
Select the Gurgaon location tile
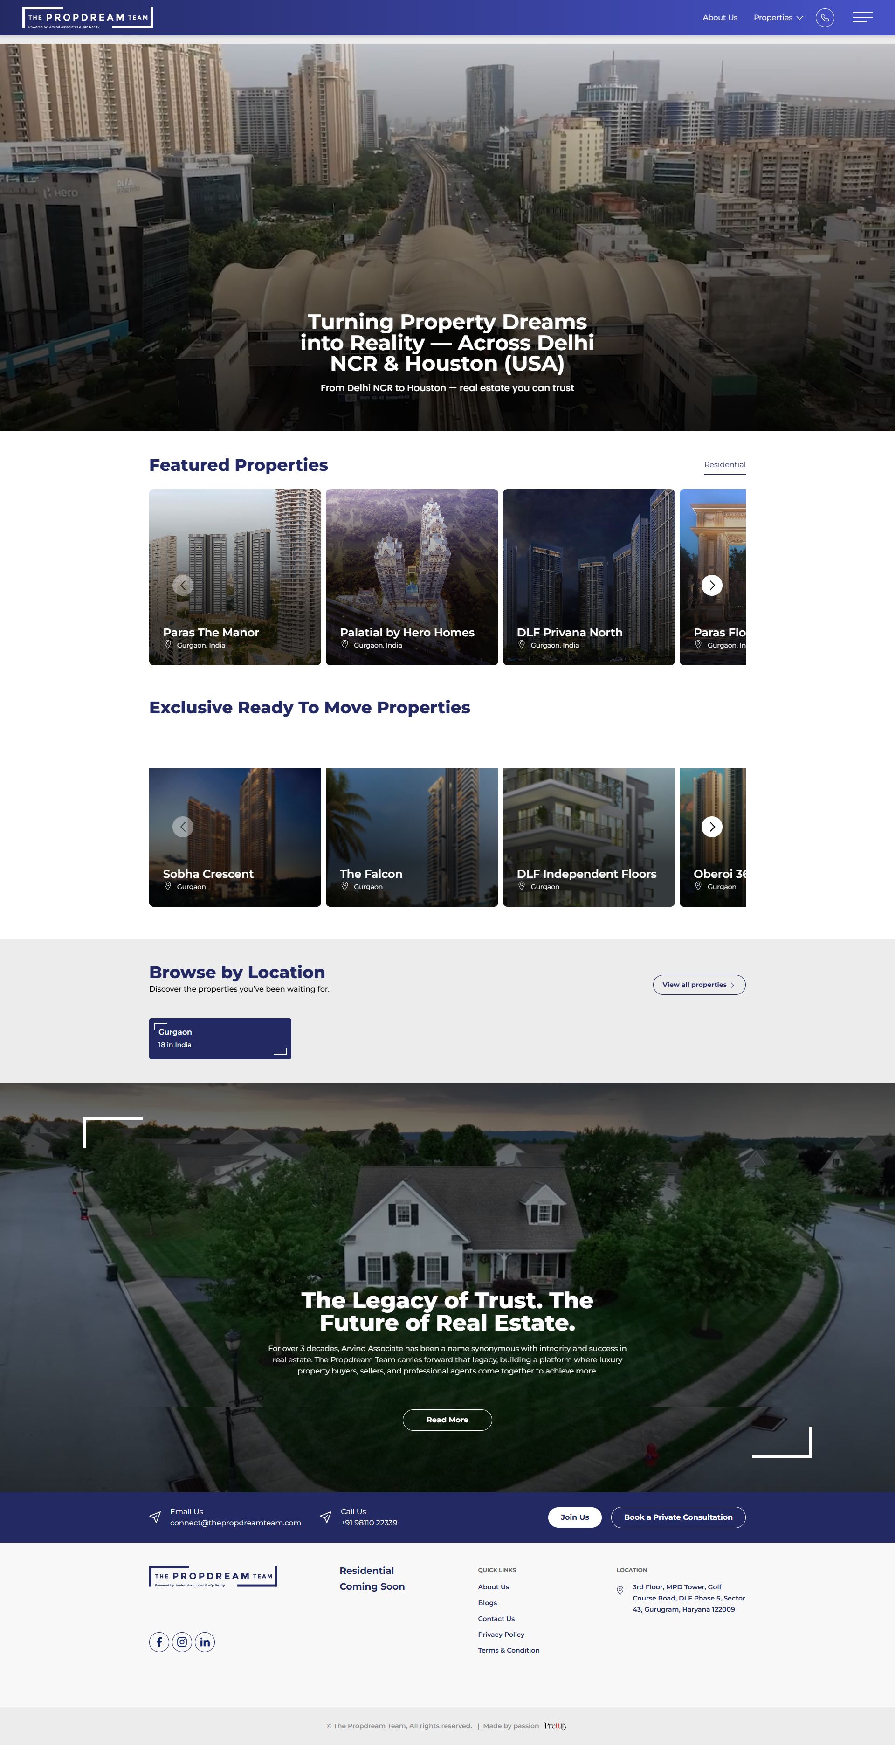pos(220,1038)
